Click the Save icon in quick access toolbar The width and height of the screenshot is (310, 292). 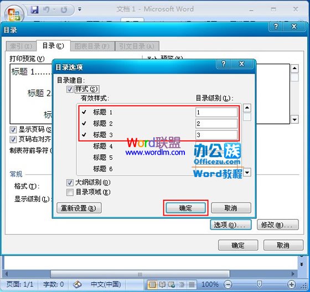[x=34, y=9]
